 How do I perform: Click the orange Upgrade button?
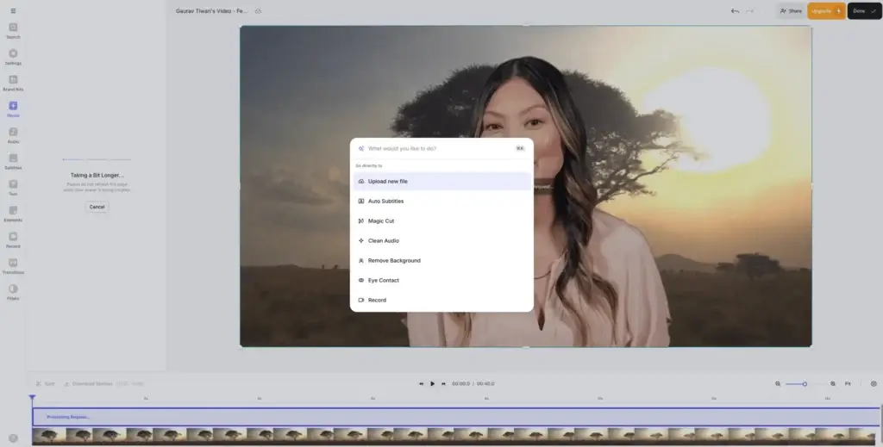click(x=825, y=11)
